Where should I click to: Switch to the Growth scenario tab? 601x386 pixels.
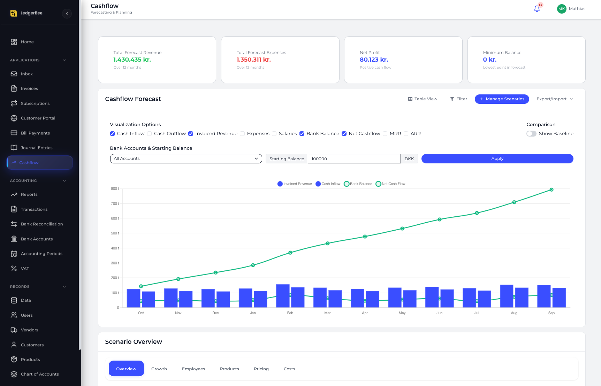159,369
